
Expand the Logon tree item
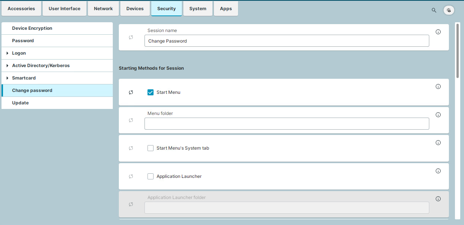8,53
